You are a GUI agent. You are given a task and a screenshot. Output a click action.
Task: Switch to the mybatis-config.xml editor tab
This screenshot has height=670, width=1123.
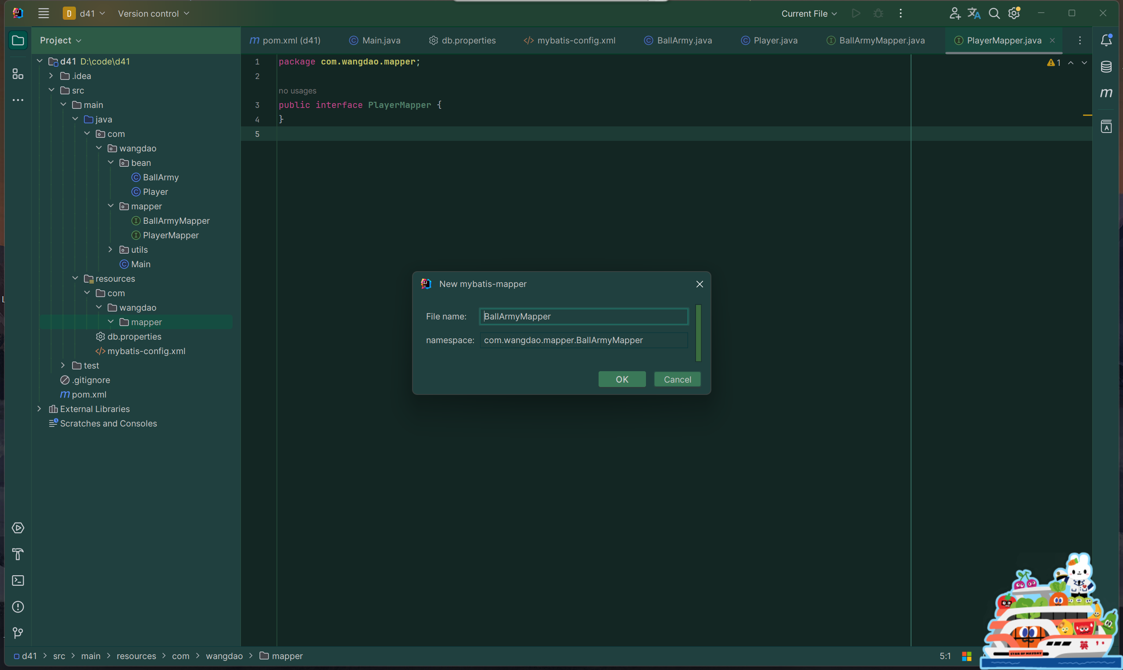[570, 40]
